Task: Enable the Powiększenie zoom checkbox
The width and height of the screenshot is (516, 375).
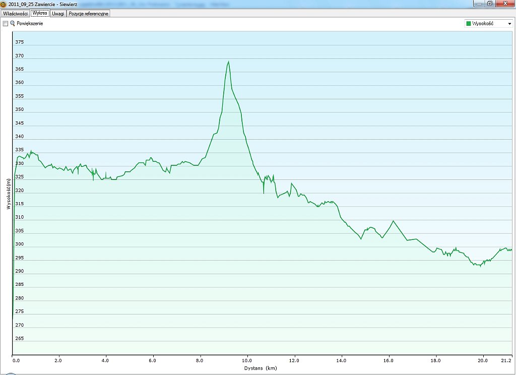Action: pos(6,24)
